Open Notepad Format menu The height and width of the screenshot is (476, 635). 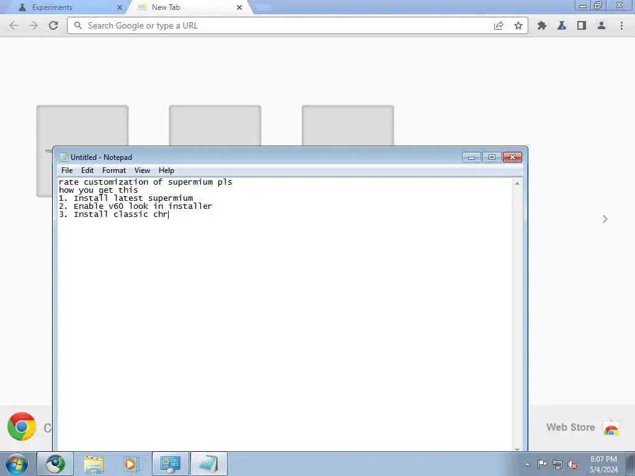click(114, 170)
